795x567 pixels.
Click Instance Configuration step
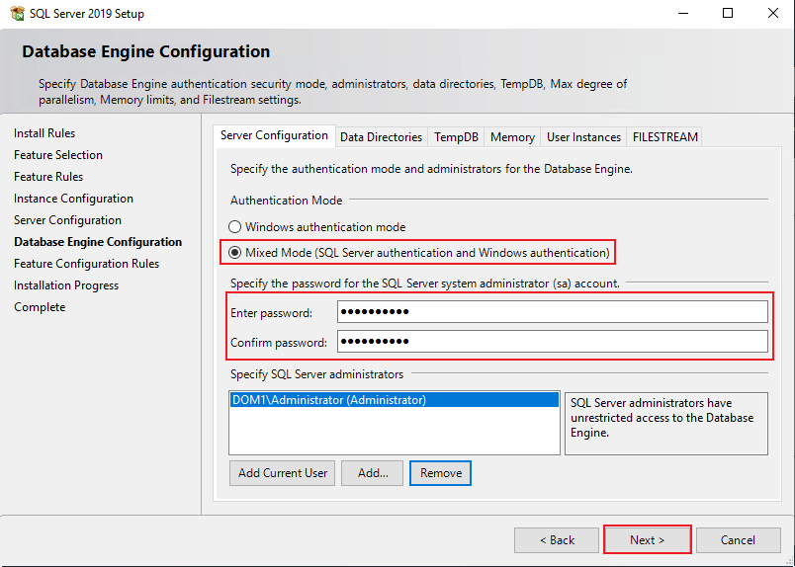point(73,199)
